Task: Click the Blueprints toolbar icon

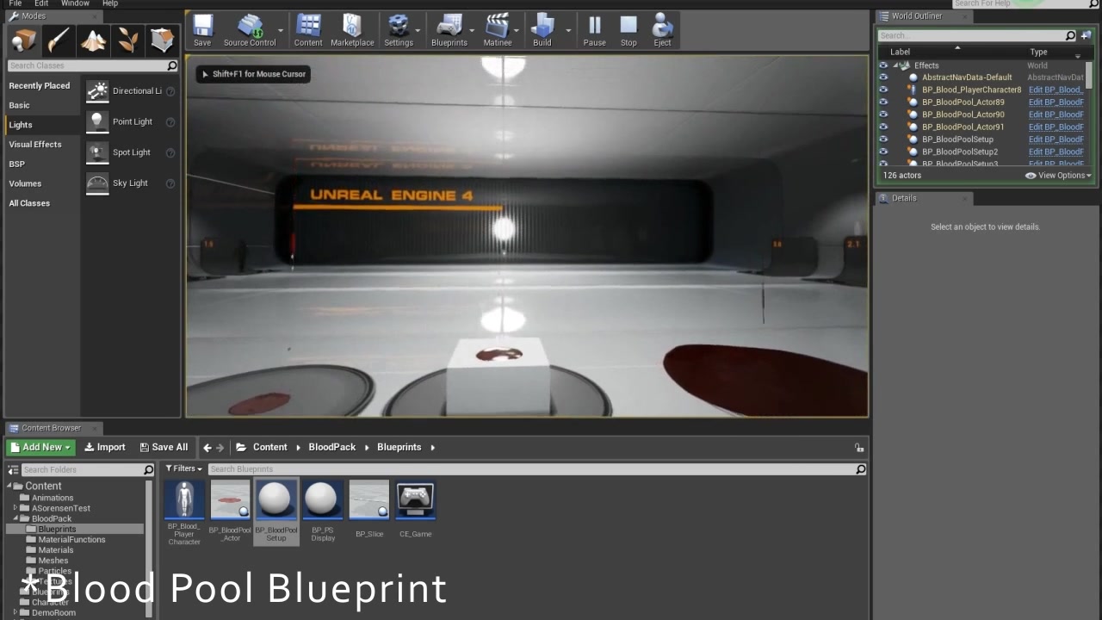Action: [449, 30]
